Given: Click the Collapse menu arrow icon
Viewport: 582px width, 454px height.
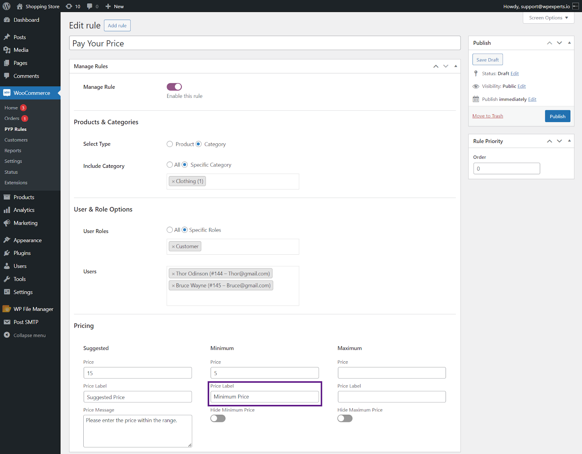Looking at the screenshot, I should [x=7, y=335].
